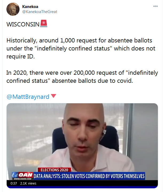
Task: Click the red siren emoji after WISCONSIN
Action: 44,23
